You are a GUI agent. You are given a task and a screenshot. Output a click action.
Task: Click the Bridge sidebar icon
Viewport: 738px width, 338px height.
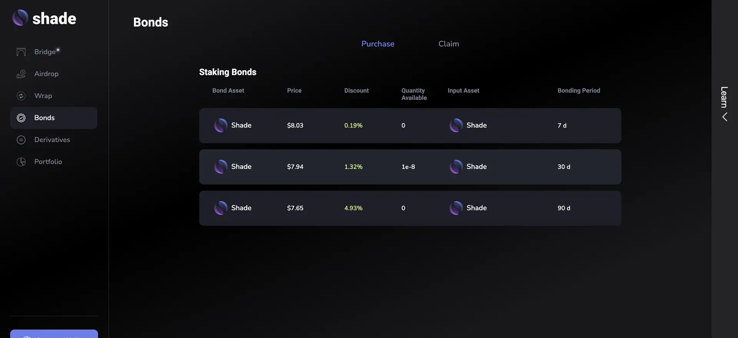pos(21,52)
